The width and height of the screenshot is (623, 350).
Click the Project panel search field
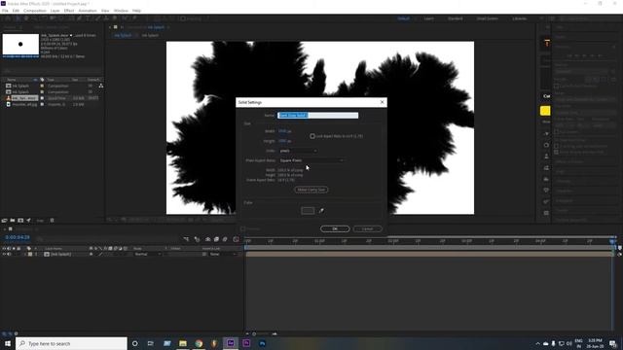click(x=52, y=71)
